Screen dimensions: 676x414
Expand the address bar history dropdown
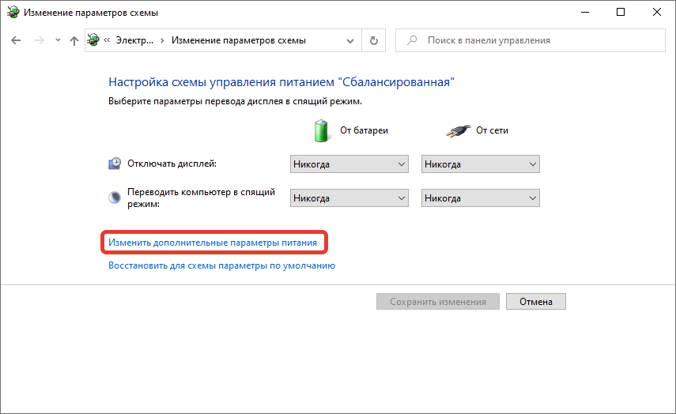[350, 40]
